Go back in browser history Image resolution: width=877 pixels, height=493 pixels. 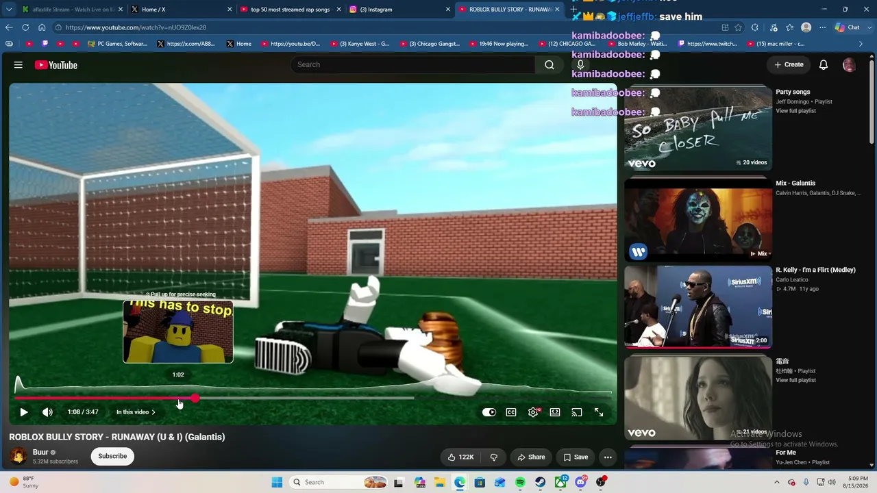tap(9, 27)
